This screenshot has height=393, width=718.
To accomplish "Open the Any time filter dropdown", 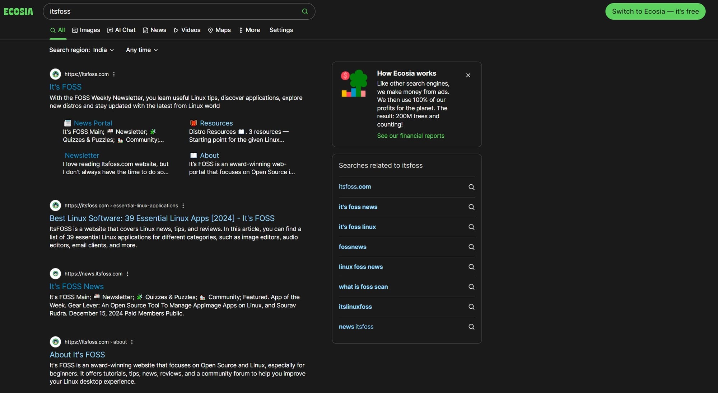I will coord(142,50).
